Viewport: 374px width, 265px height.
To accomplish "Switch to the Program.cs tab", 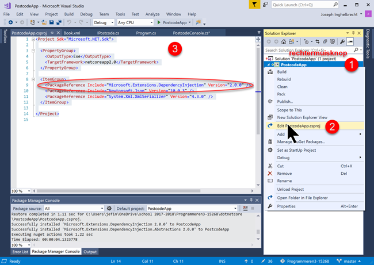I will [146, 33].
